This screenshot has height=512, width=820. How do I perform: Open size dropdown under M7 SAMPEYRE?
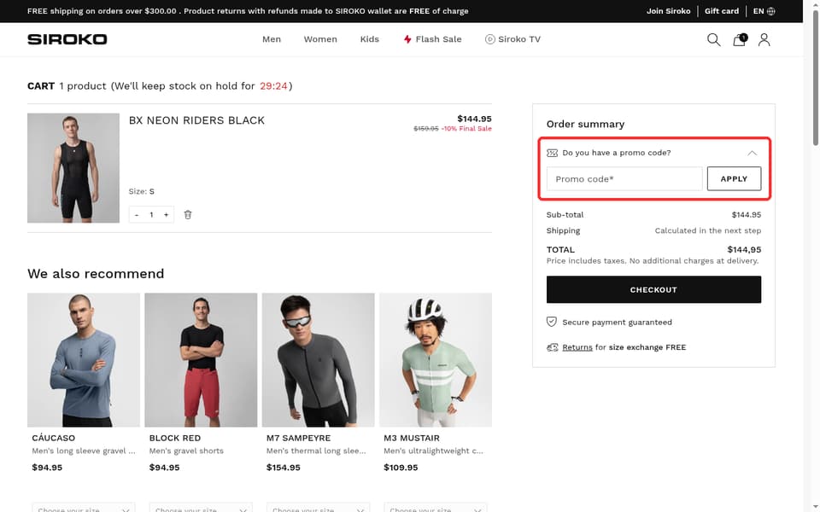318,508
